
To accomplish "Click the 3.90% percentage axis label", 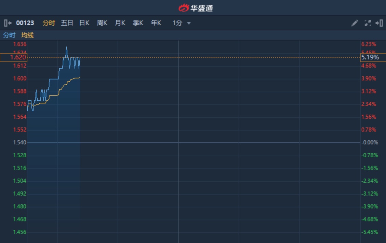I will tap(369, 78).
